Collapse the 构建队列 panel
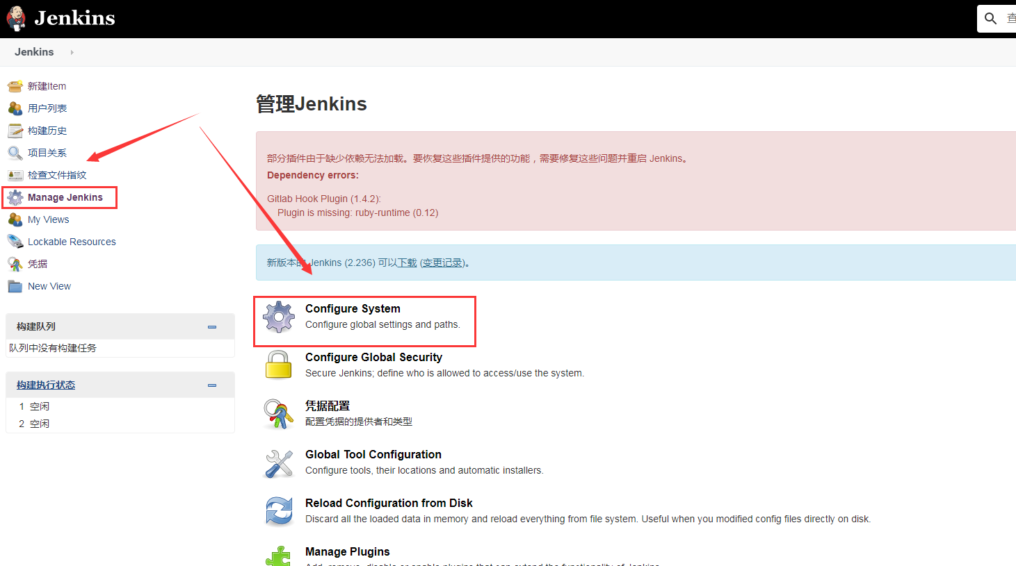The width and height of the screenshot is (1016, 566). (212, 327)
